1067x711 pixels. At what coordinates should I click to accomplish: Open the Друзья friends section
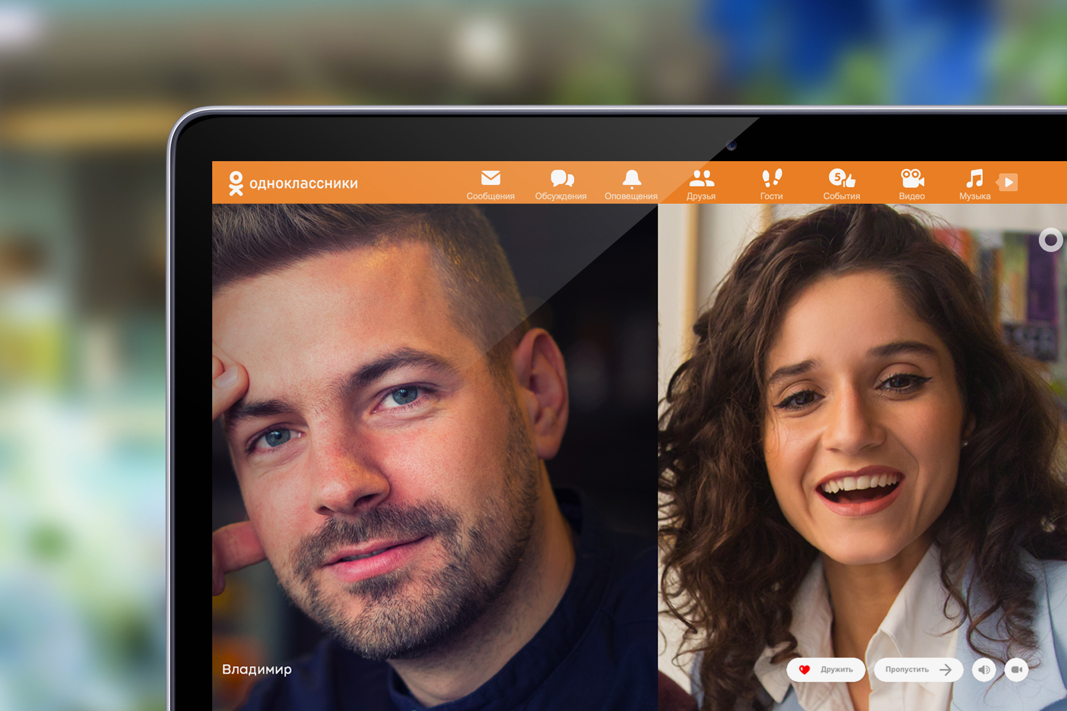[701, 178]
